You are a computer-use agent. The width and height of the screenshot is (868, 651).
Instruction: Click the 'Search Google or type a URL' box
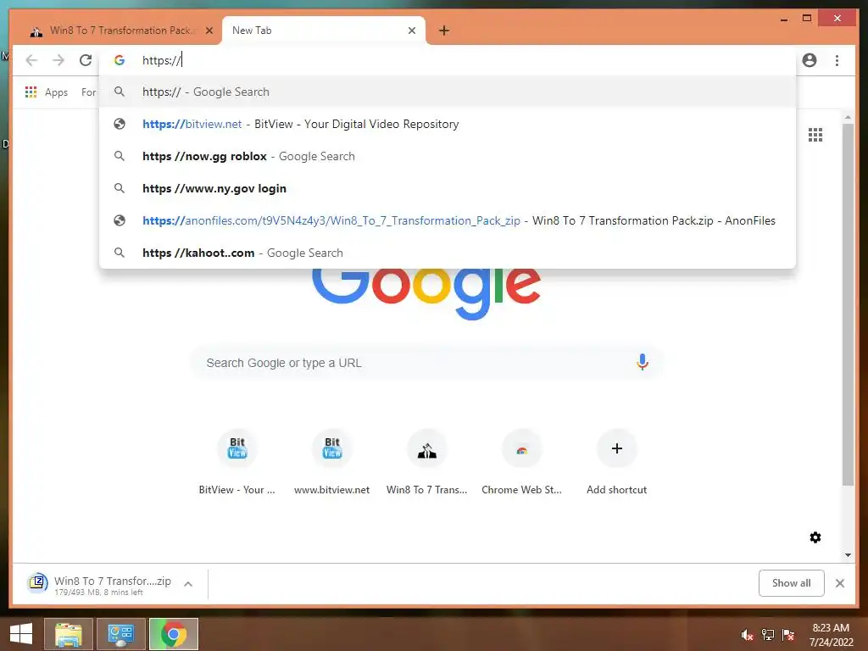(x=426, y=363)
